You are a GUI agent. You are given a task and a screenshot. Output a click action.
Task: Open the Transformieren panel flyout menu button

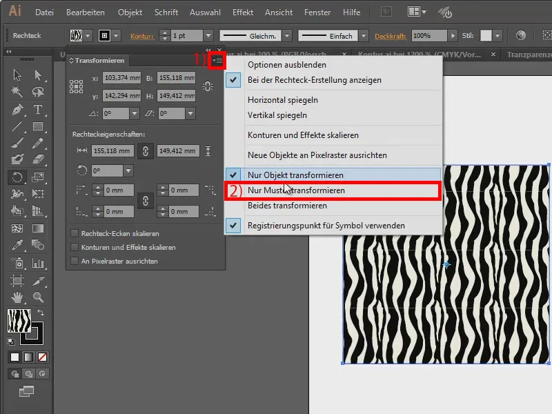[217, 61]
